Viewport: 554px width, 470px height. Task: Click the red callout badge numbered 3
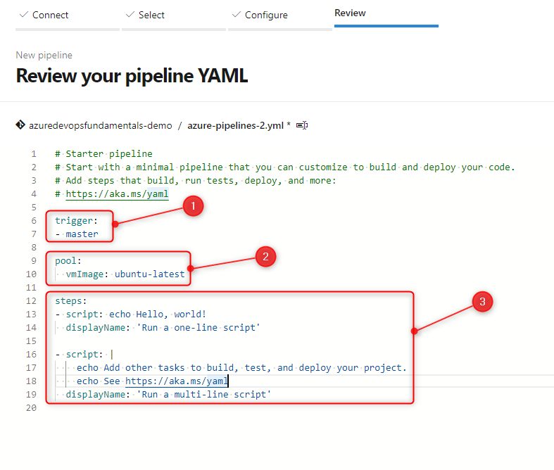481,303
